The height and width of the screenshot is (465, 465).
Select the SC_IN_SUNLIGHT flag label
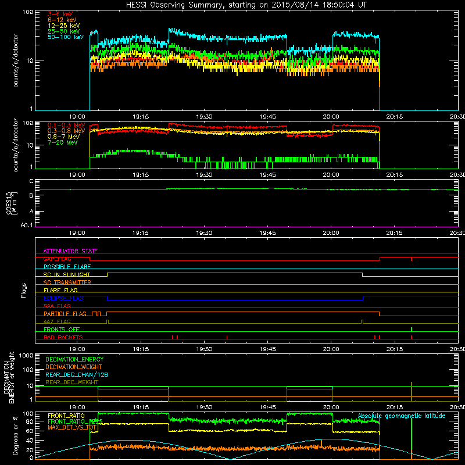67,274
